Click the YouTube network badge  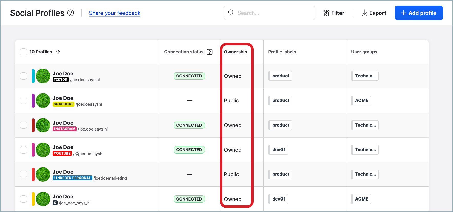62,154
